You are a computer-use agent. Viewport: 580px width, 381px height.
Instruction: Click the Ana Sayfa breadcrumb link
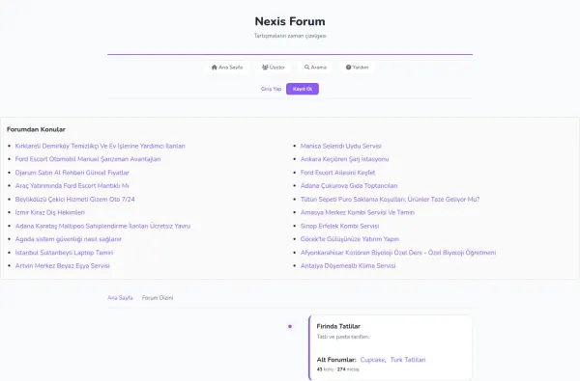point(120,297)
